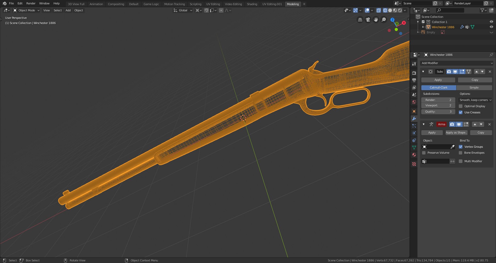The image size is (496, 263).
Task: Enable Bone Envelopes binding
Action: 461,153
